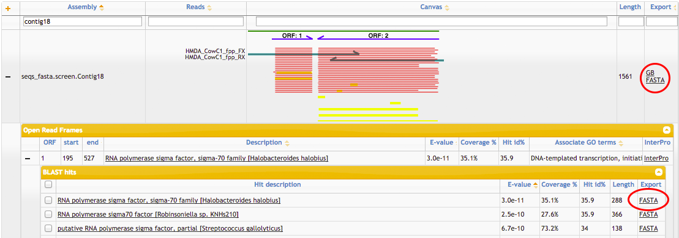Check the Halobacteroides halobius hit checkbox
The image size is (679, 238).
pyautogui.click(x=48, y=201)
